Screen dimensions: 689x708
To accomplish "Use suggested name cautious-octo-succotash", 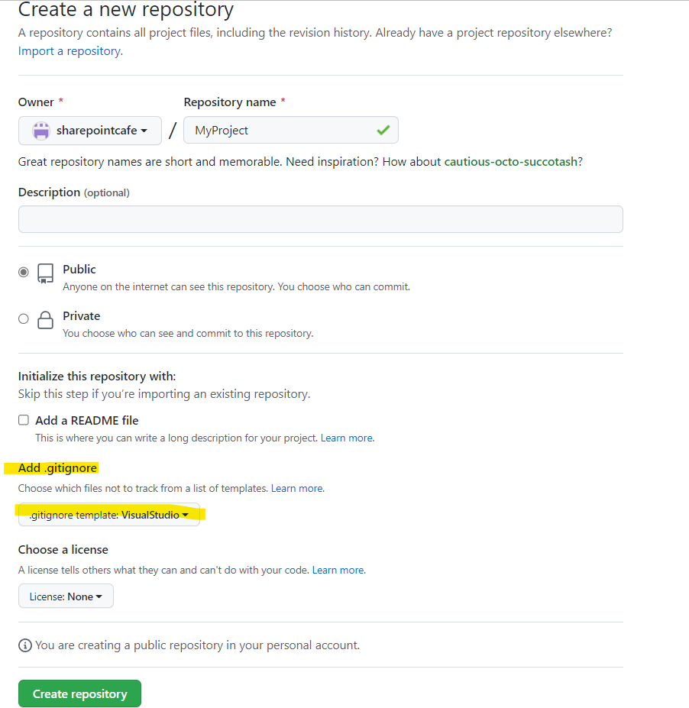I will pos(511,162).
